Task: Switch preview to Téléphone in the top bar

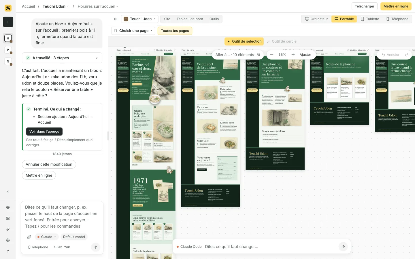Action: [397, 19]
